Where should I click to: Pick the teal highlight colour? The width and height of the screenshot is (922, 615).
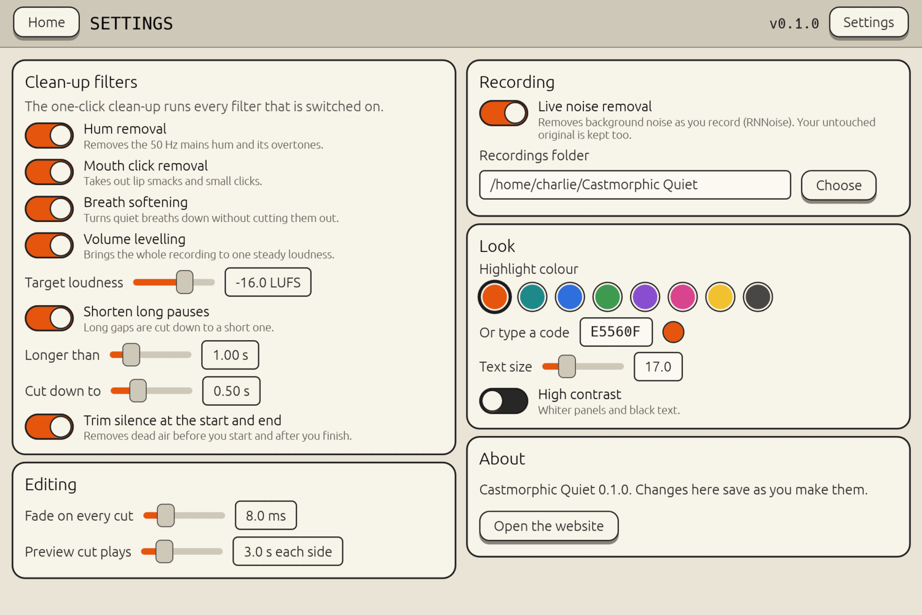(x=532, y=297)
